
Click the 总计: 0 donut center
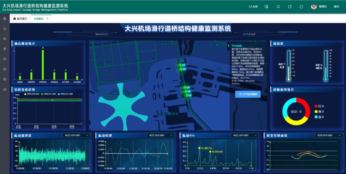click(x=296, y=111)
